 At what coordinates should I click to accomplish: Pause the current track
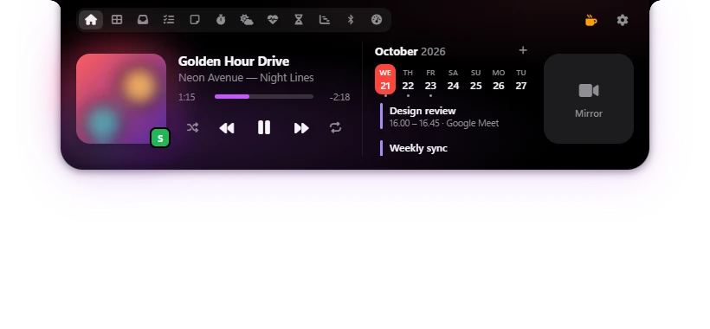264,128
